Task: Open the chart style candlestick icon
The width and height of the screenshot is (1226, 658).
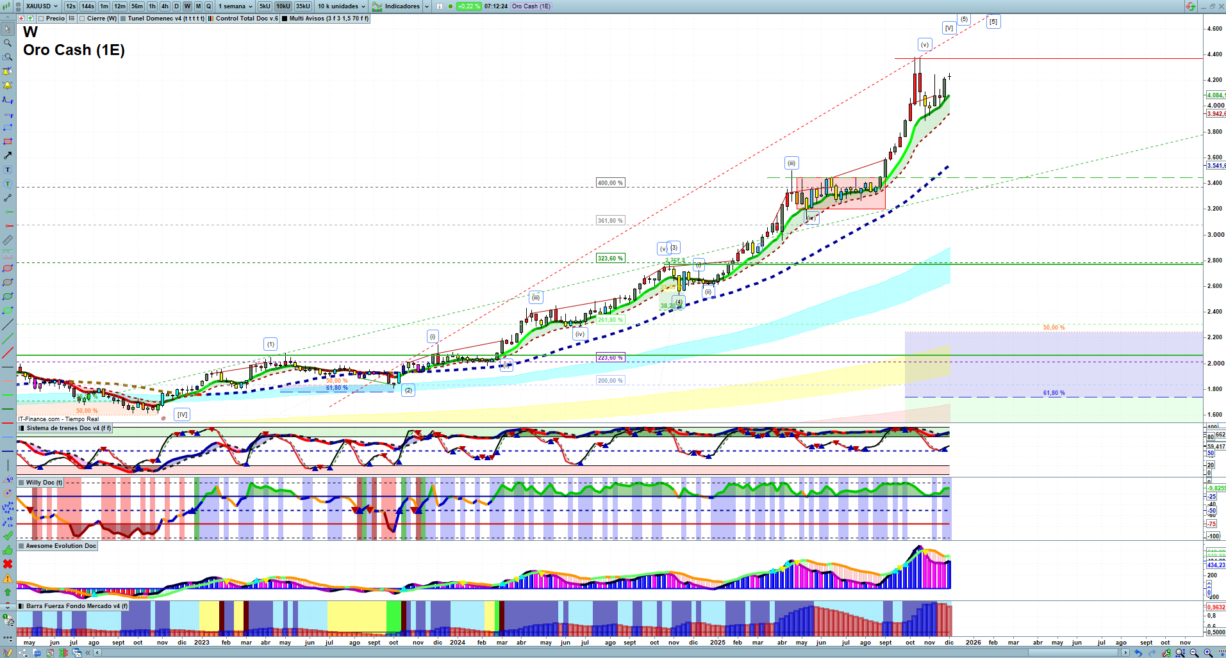Action: pos(6,6)
